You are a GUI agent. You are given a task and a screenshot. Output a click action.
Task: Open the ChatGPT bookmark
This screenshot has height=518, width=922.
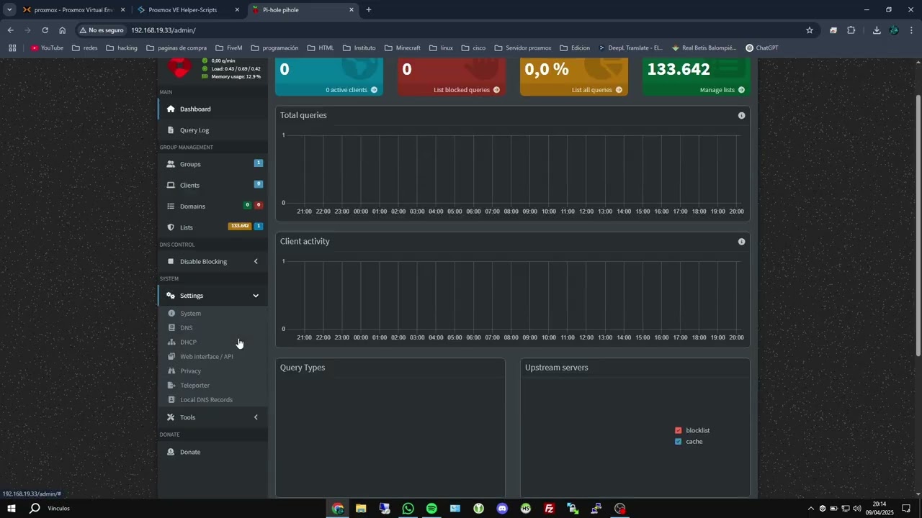click(761, 48)
